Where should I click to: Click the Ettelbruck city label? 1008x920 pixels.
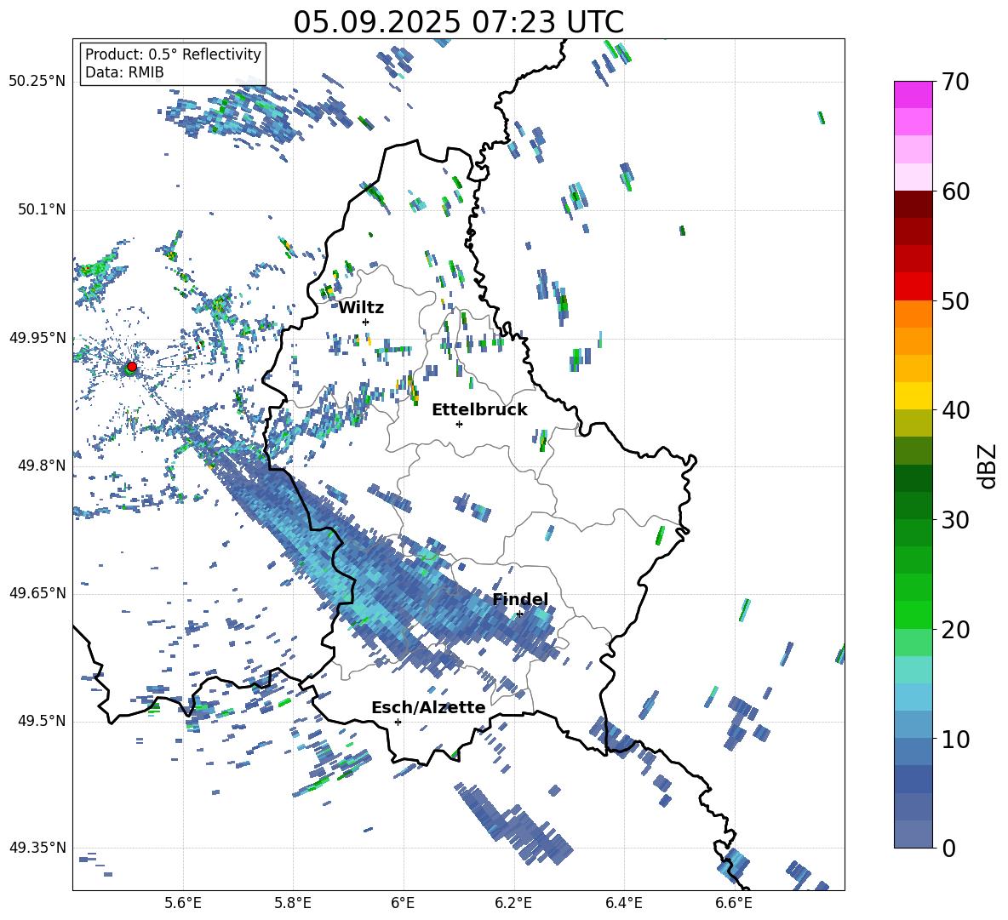pos(479,410)
